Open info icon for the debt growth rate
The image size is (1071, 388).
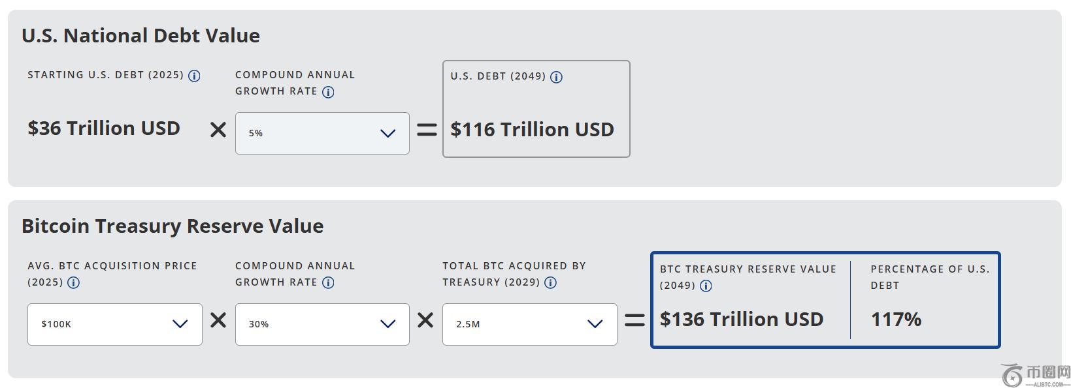[328, 92]
